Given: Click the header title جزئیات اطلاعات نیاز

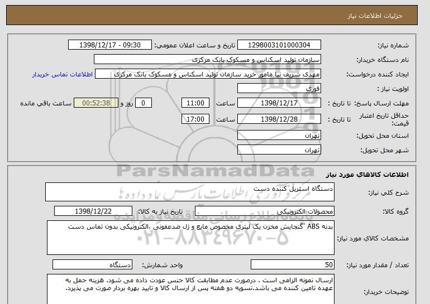Looking at the screenshot, I should (x=375, y=16).
